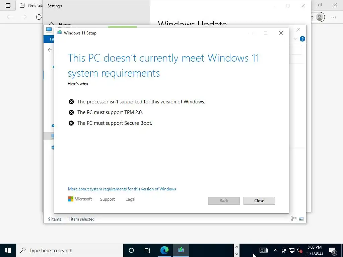Open the Edge tab actions menu icon
This screenshot has height=257, width=343.
pyautogui.click(x=8, y=5)
